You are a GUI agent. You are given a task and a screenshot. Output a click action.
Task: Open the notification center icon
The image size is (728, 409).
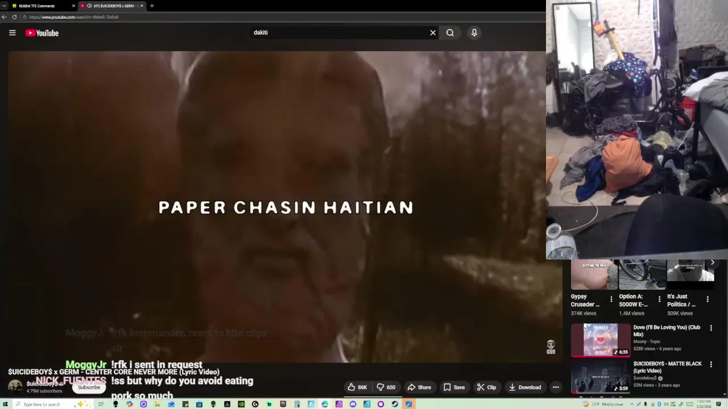[719, 404]
